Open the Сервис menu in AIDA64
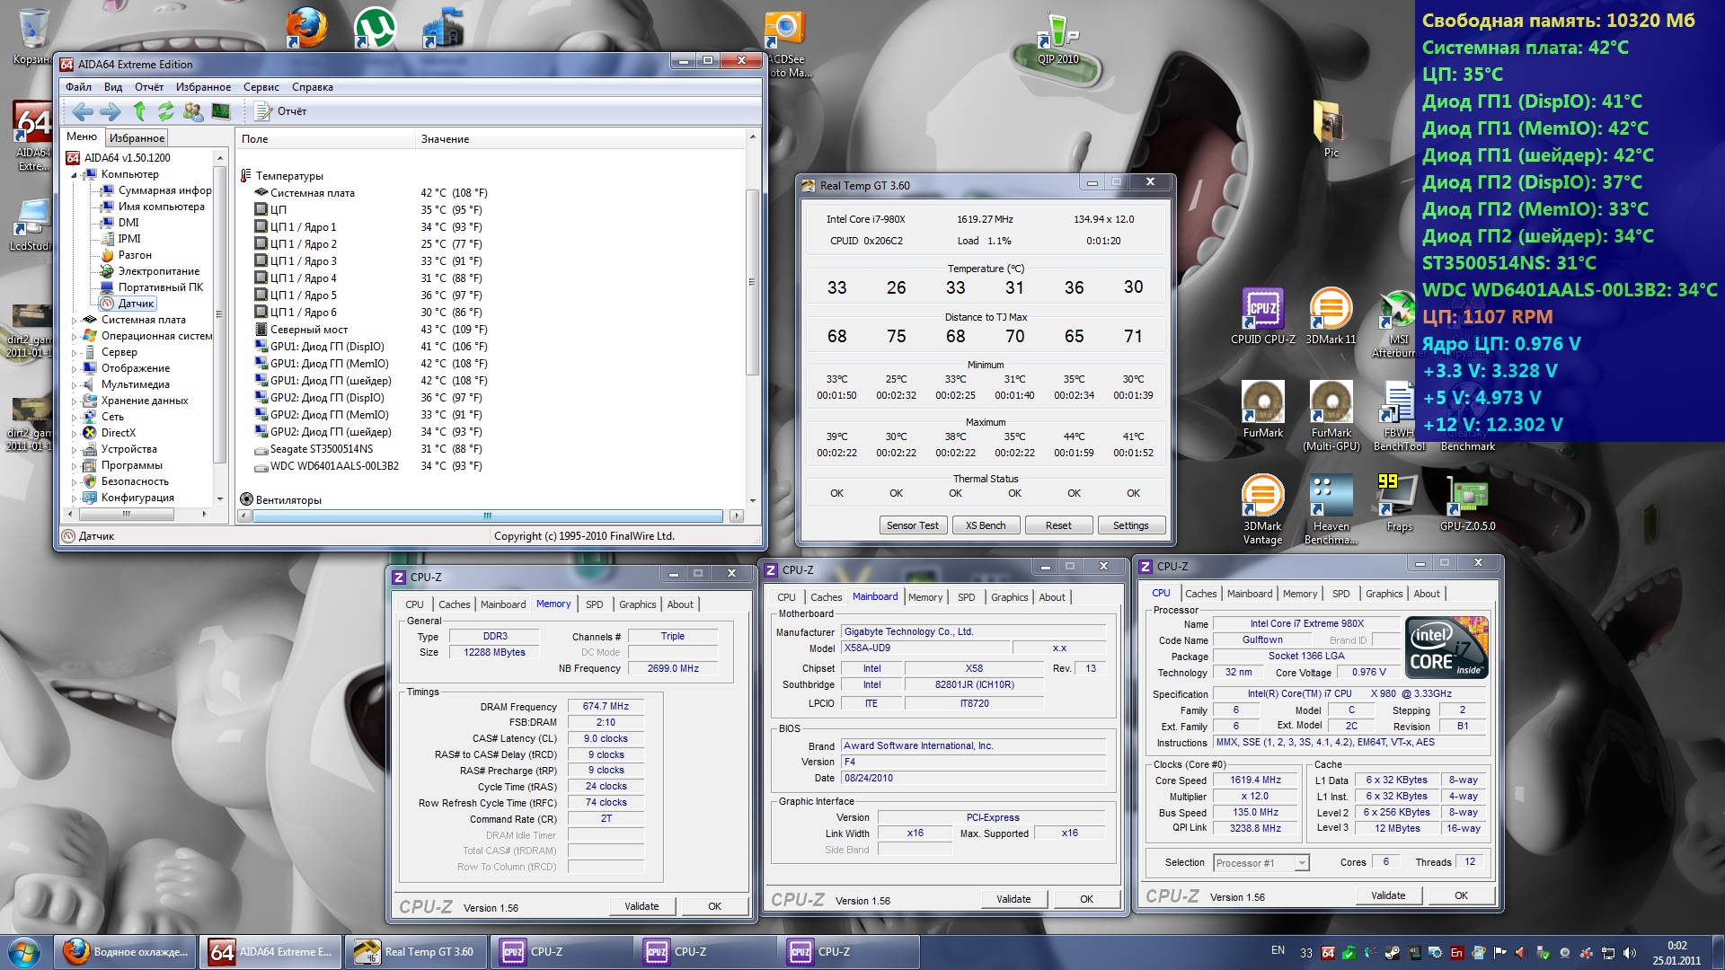Image resolution: width=1725 pixels, height=970 pixels. (x=261, y=87)
